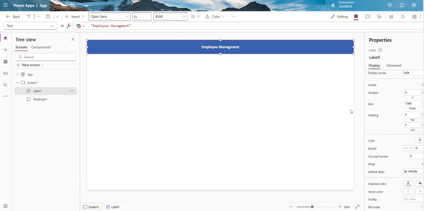Screen dimensions: 424x211
Task: Toggle the Copilot panel icon
Action: pyautogui.click(x=356, y=17)
